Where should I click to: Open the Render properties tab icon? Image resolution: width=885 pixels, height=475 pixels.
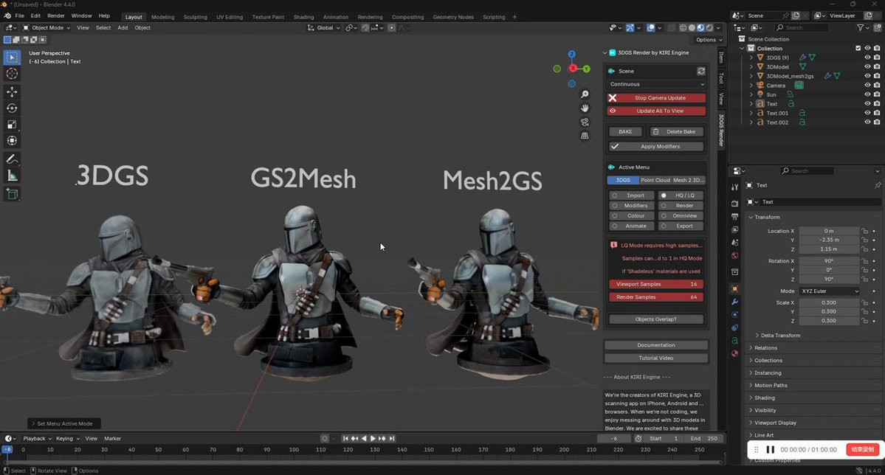(x=734, y=203)
